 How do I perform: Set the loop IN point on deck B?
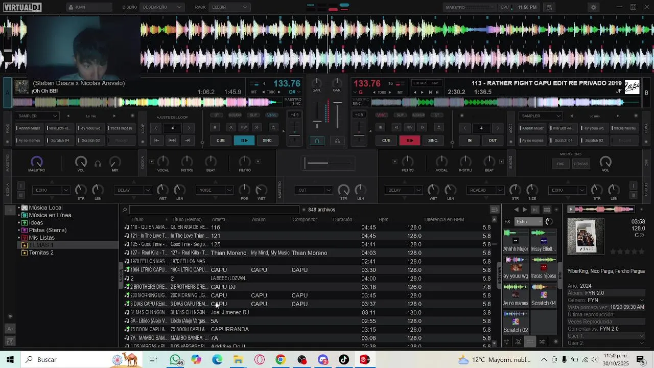(x=470, y=141)
